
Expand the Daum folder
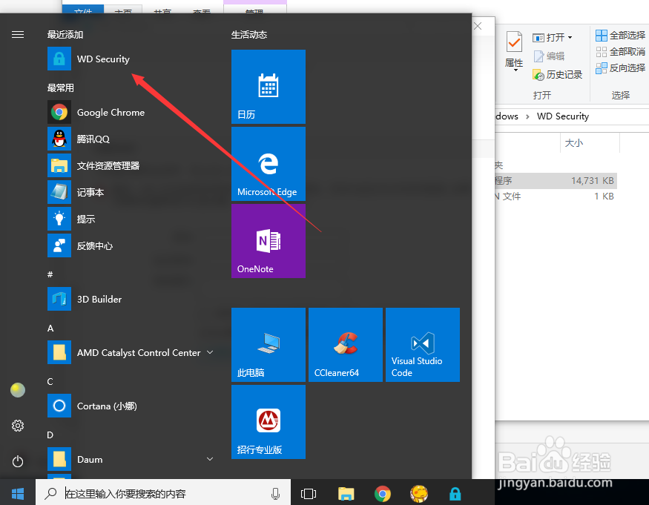[x=210, y=459]
